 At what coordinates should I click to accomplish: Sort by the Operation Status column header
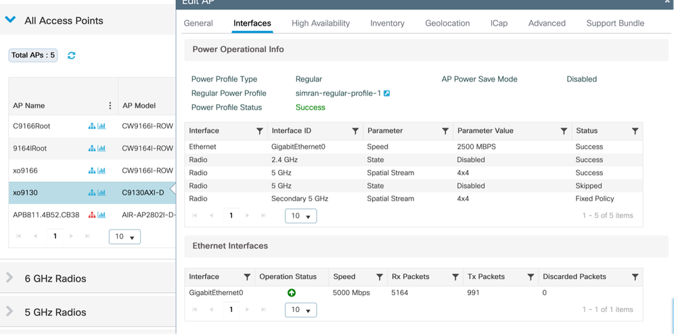tap(288, 277)
